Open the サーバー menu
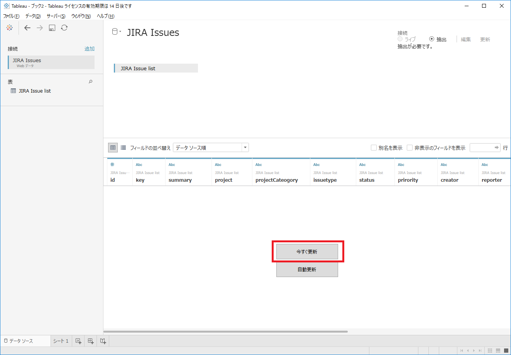Image resolution: width=511 pixels, height=355 pixels. 56,16
